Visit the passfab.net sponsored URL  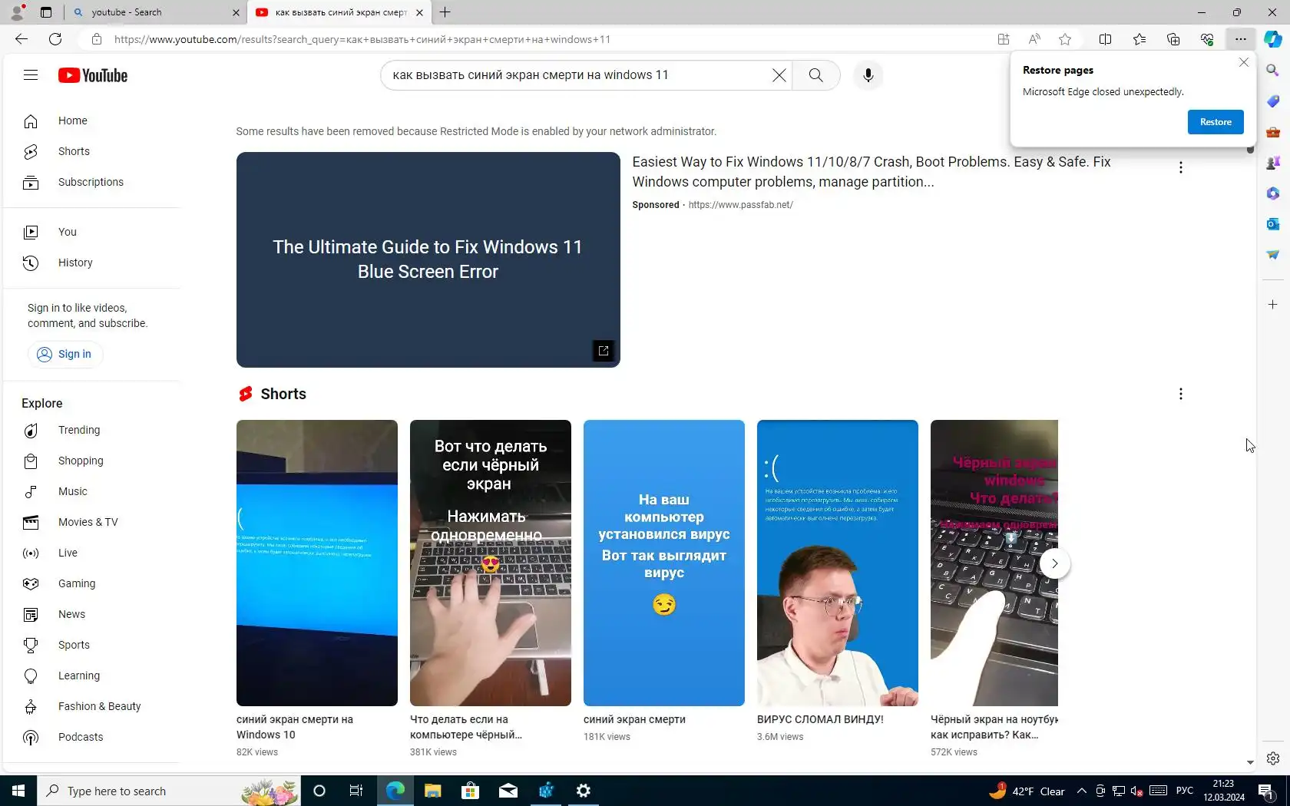coord(740,205)
